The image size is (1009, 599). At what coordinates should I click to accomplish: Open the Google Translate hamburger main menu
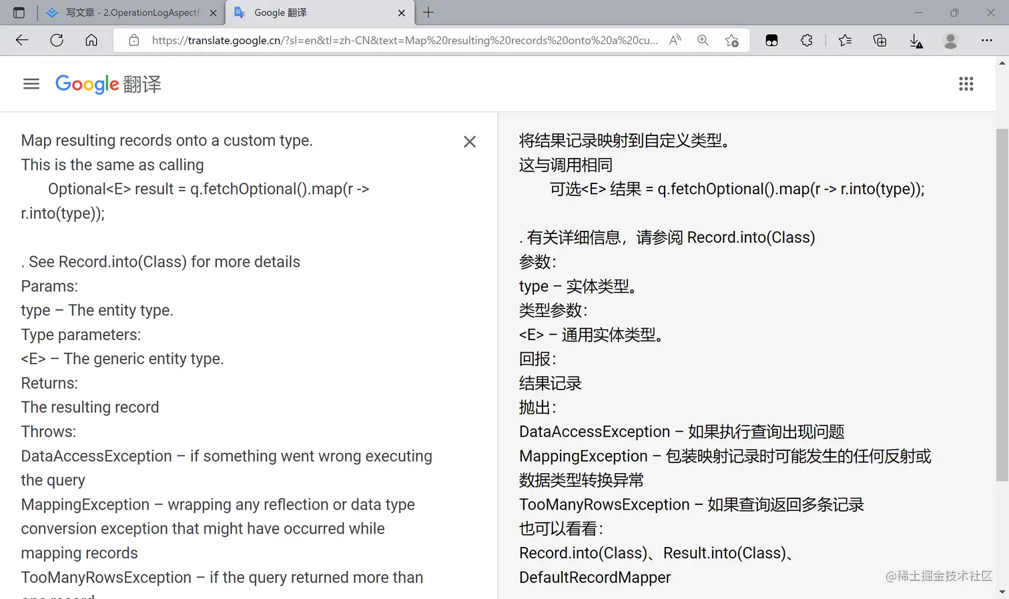click(x=31, y=84)
